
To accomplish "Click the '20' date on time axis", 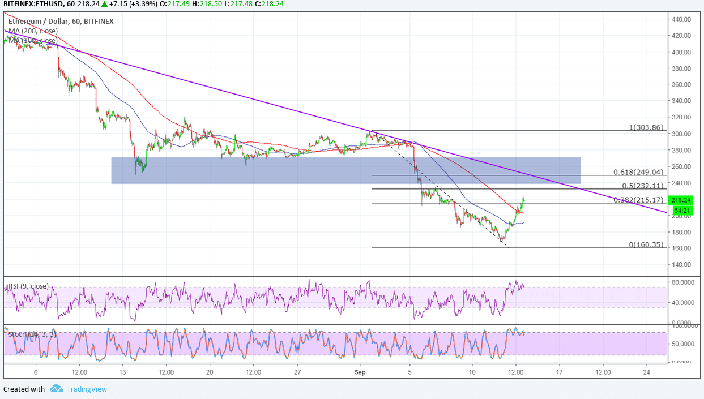I will pyautogui.click(x=210, y=373).
